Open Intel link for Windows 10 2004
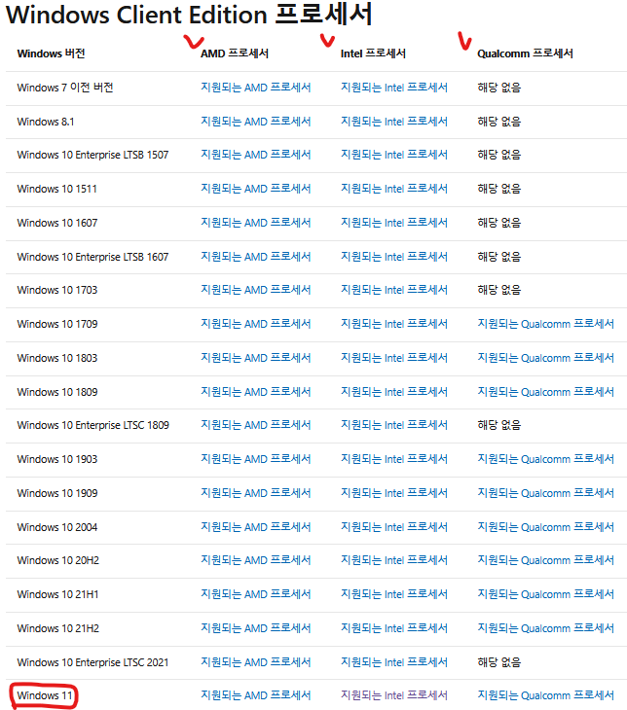This screenshot has height=710, width=627. [x=394, y=527]
